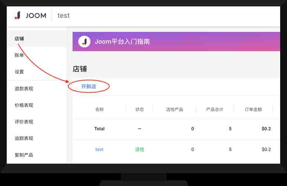Click the 产品总计 column header
Image resolution: width=287 pixels, height=186 pixels.
(x=215, y=110)
